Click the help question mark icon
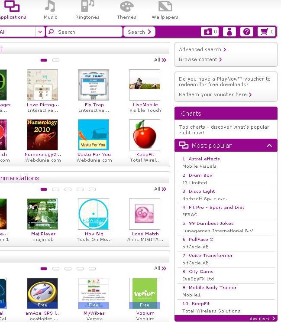The height and width of the screenshot is (322, 281). 246,32
